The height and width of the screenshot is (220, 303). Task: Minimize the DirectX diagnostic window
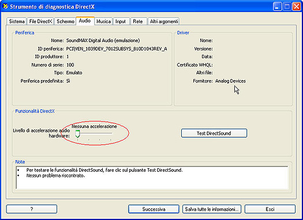(x=277, y=7)
